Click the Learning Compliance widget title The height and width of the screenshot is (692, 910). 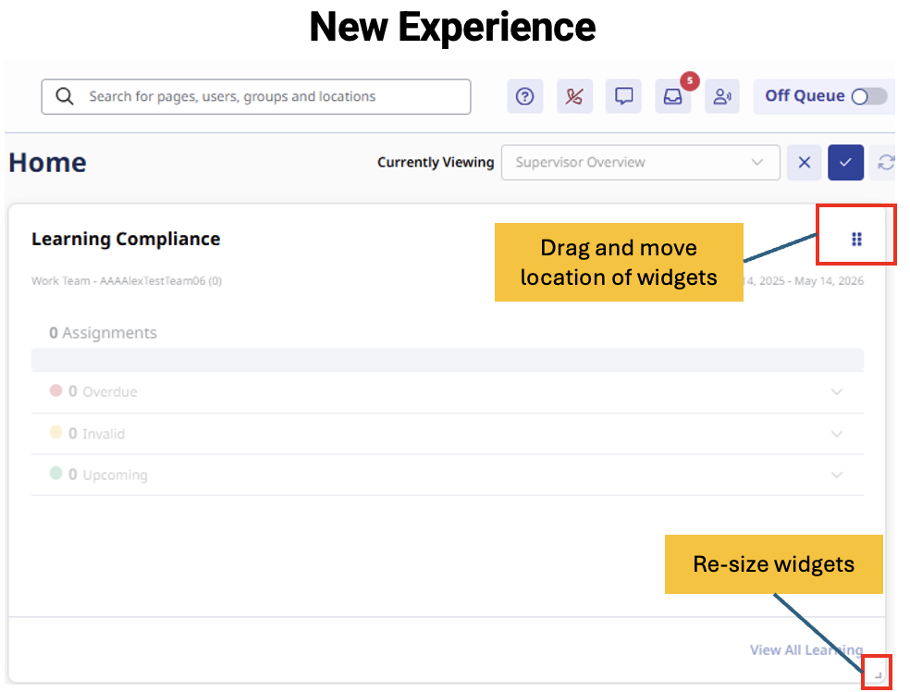click(x=126, y=239)
